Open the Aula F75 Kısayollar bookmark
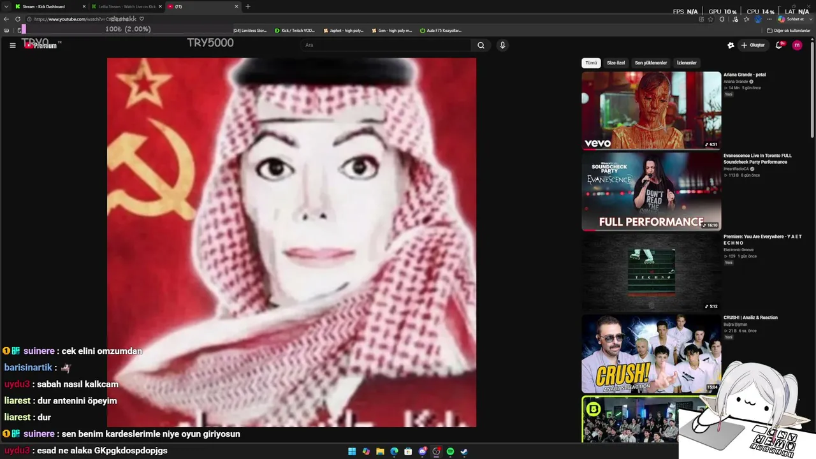Screen dimensions: 816x459 [441, 31]
